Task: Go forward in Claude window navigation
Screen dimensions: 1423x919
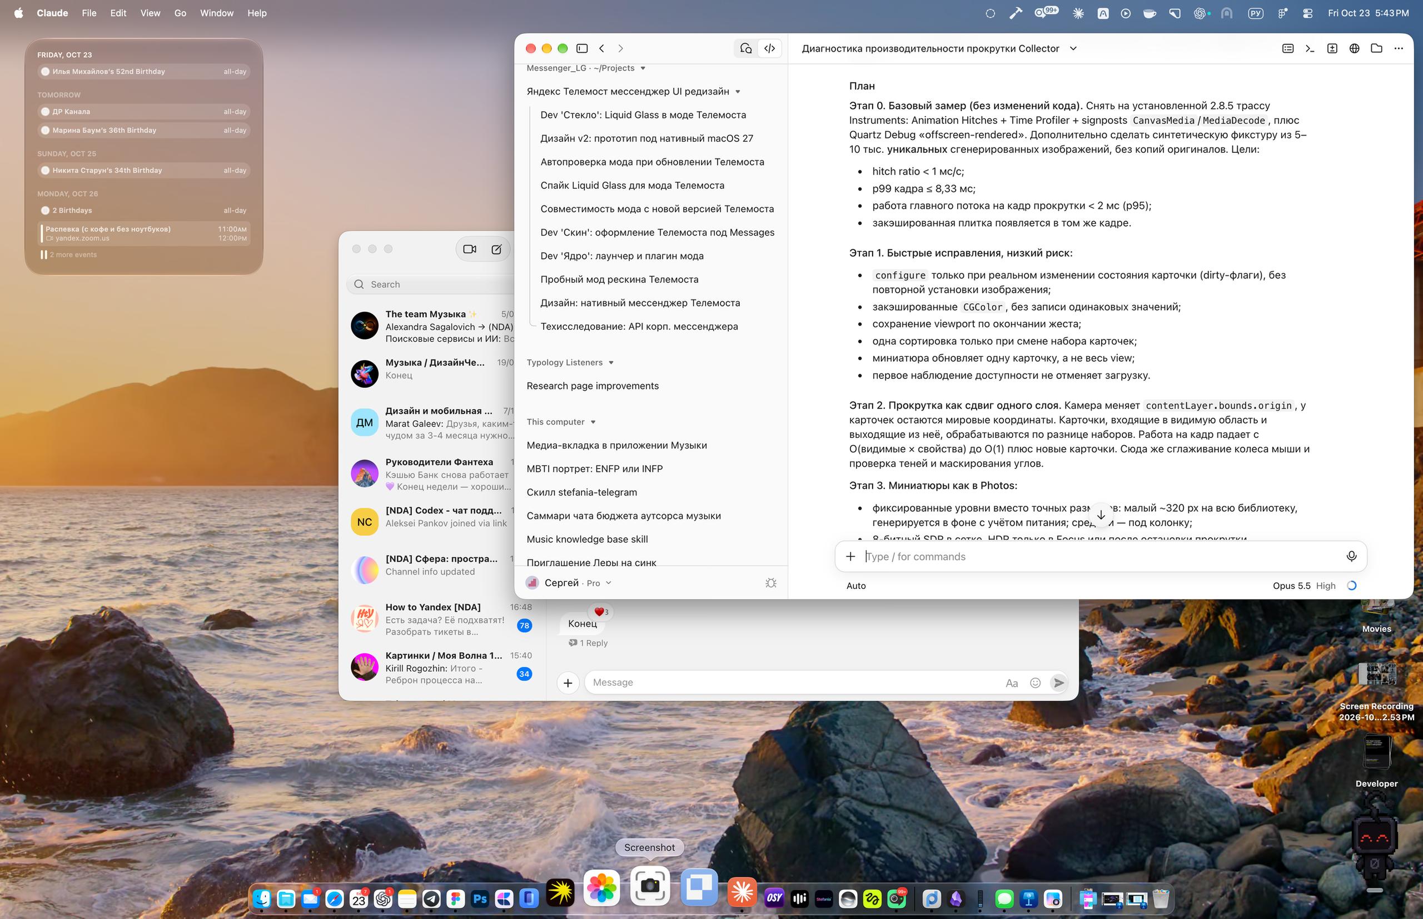Action: tap(620, 48)
